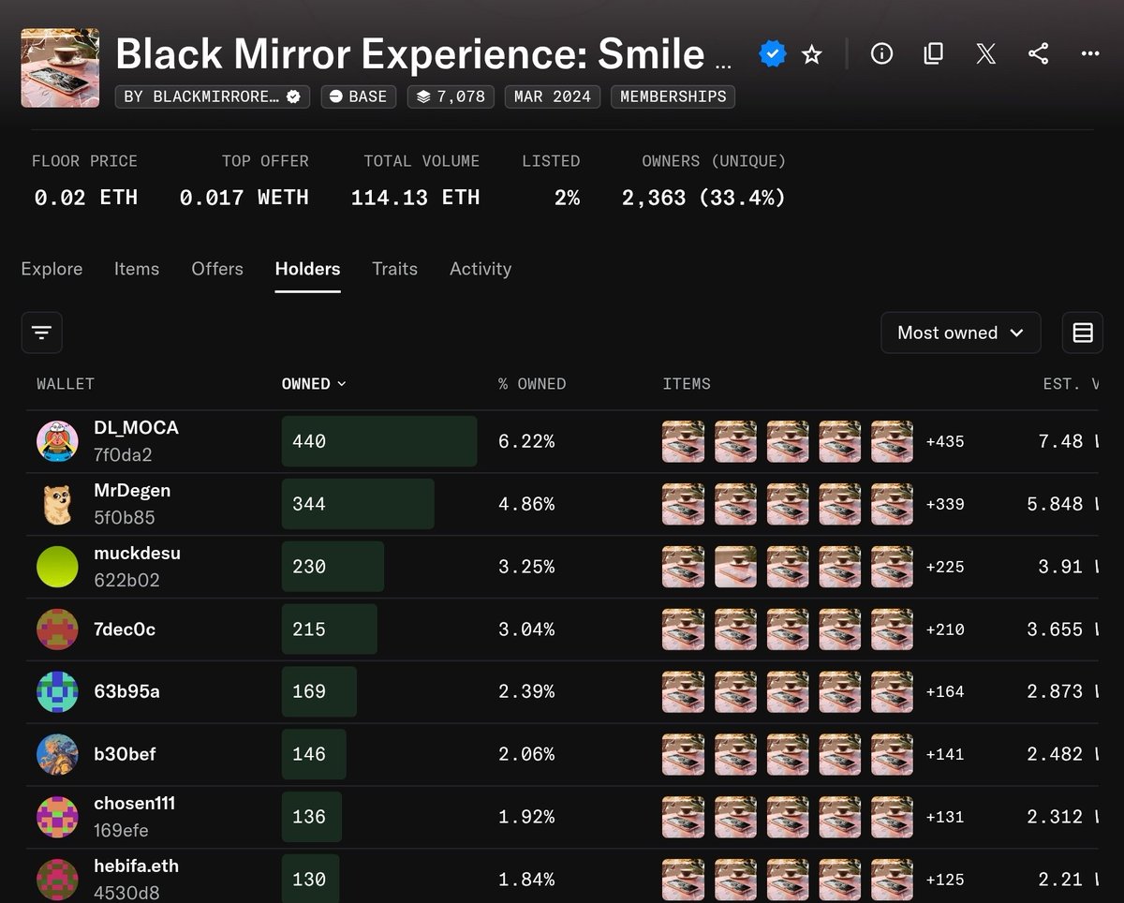
Task: Click MrDegen's dog avatar
Action: click(x=57, y=504)
